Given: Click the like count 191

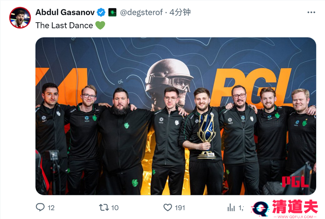Looking at the screenshot, I should pyautogui.click(x=180, y=208).
